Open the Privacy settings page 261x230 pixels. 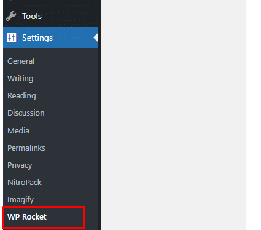pos(20,165)
